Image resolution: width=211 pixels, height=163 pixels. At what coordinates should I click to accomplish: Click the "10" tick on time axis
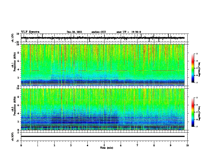coord(187,145)
